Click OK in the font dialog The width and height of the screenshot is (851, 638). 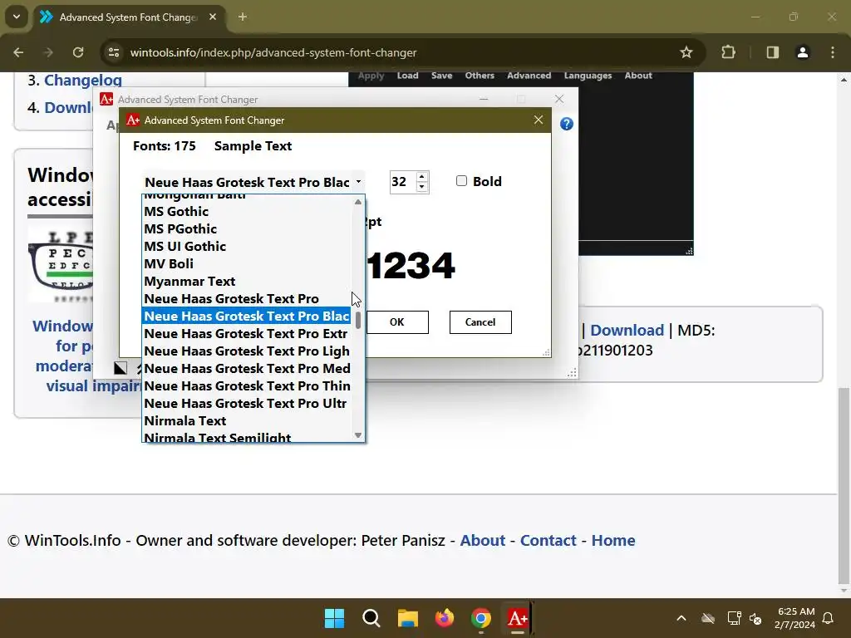click(x=396, y=322)
